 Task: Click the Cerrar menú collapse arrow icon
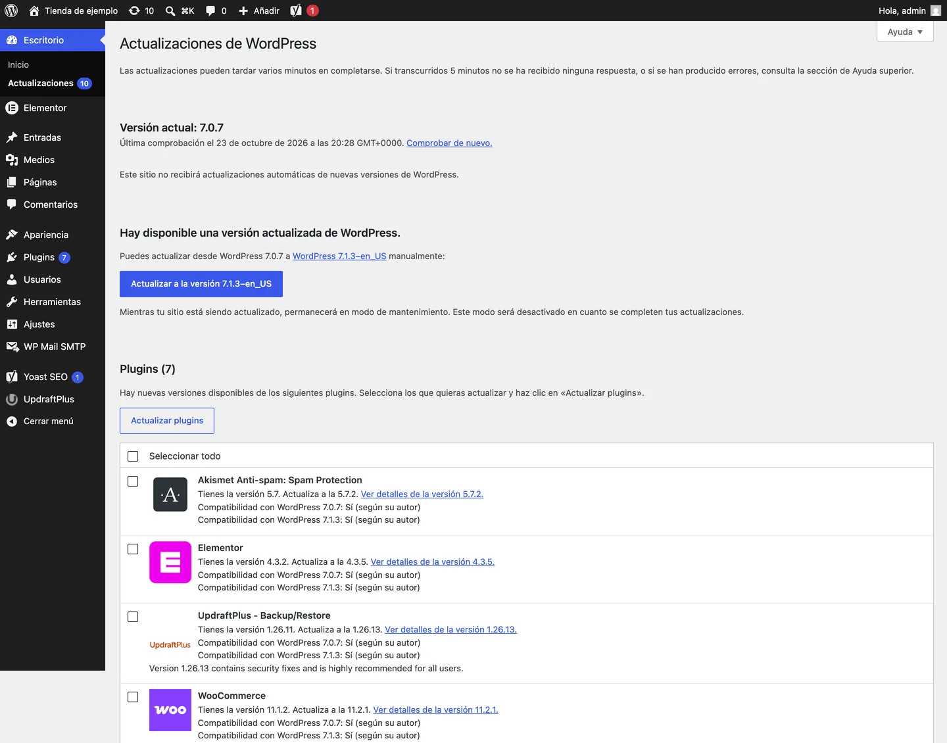click(x=12, y=421)
